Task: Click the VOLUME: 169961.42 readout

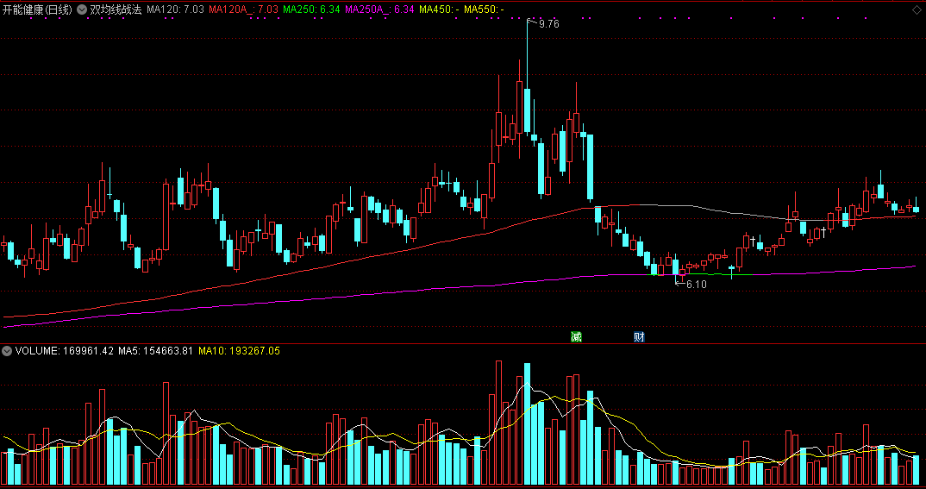Action: pyautogui.click(x=65, y=351)
